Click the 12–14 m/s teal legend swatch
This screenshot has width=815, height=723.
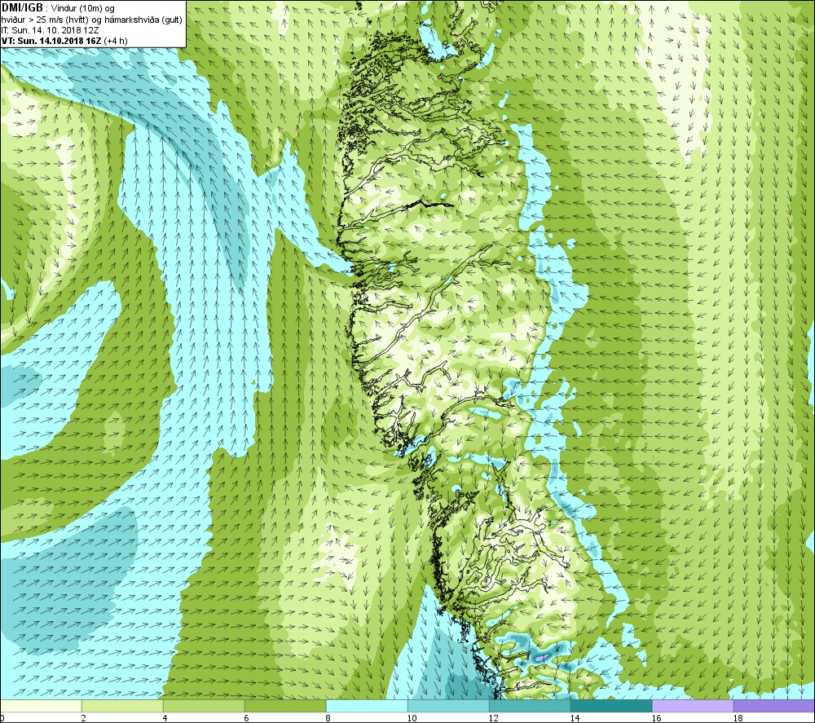click(530, 706)
